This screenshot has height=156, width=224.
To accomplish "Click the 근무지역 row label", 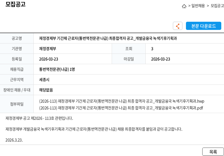I will pyautogui.click(x=17, y=80).
